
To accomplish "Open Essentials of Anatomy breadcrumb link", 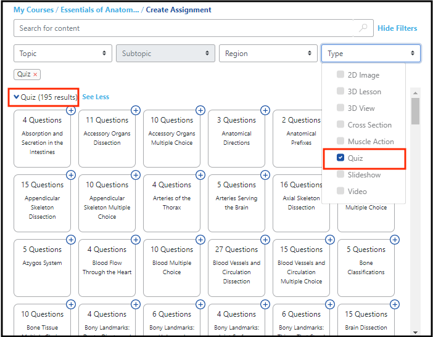I will tap(100, 10).
